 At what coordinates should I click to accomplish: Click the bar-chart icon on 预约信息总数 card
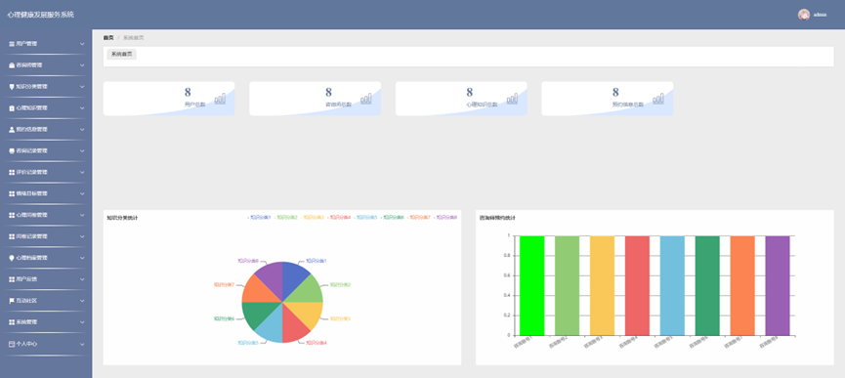coord(658,99)
